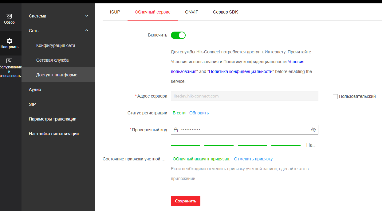Open the Сервер SDK tab
The width and height of the screenshot is (382, 211).
tap(225, 12)
